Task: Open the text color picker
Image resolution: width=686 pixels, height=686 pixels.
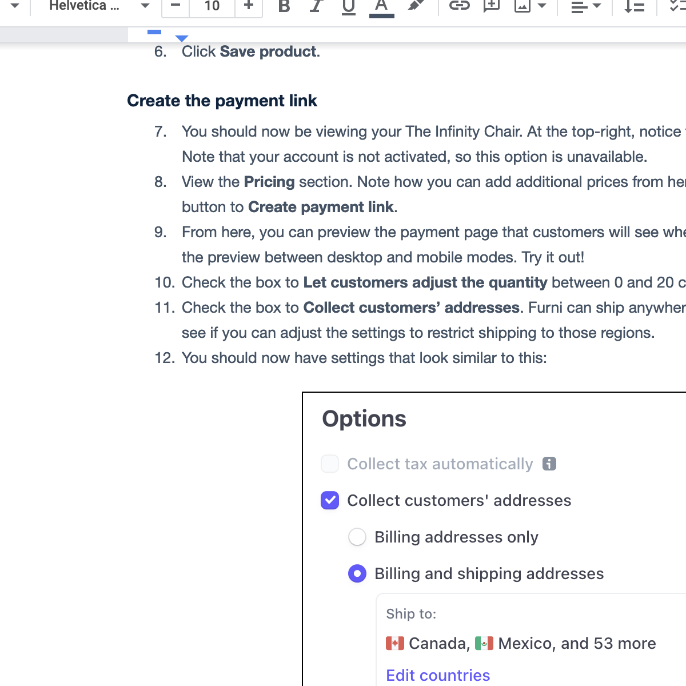Action: click(x=381, y=6)
